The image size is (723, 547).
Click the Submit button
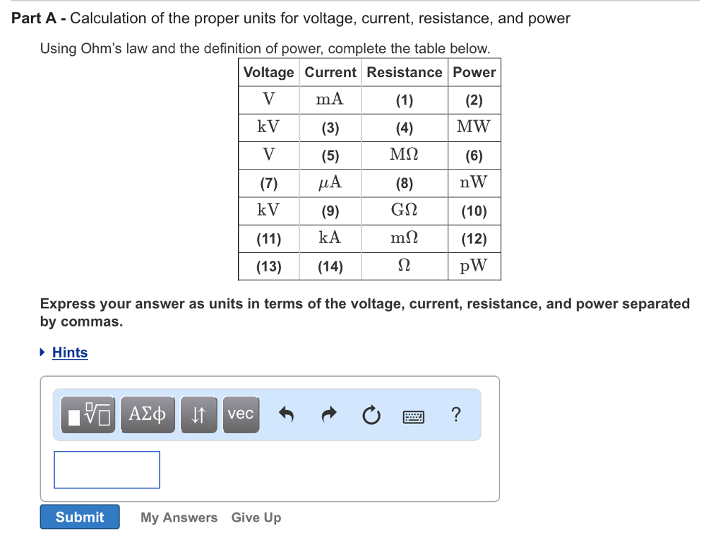79,517
